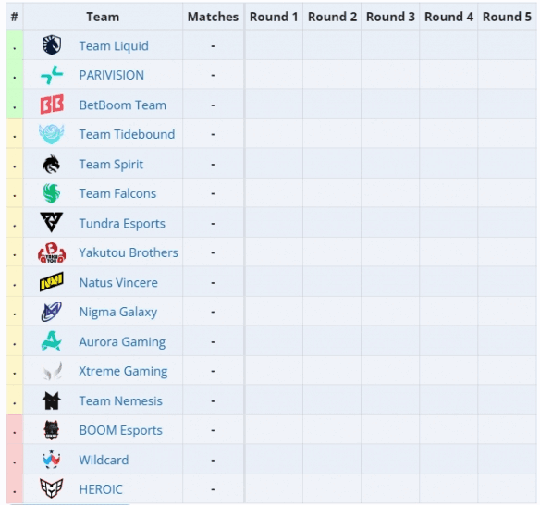Screen dimensions: 540x505
Task: Click the Team Liquid horse logo
Action: [52, 45]
